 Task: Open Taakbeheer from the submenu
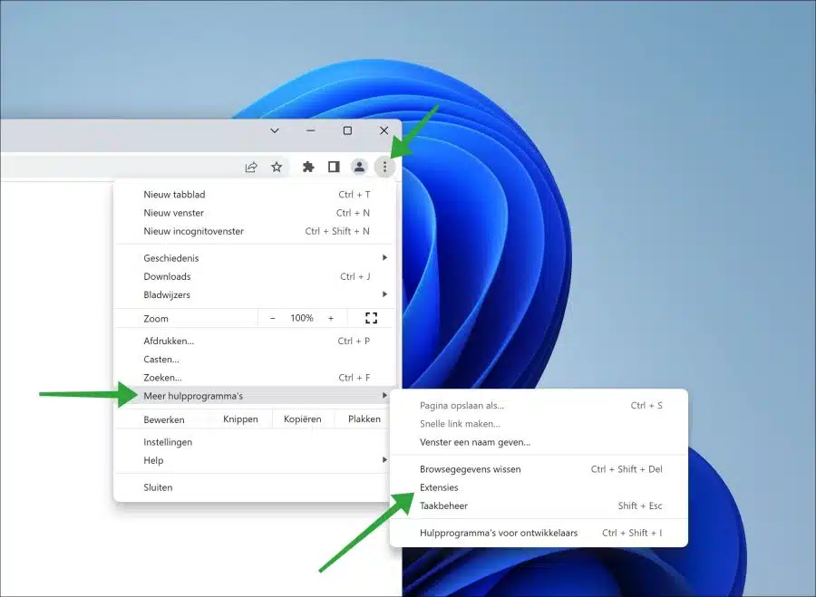[x=539, y=506]
